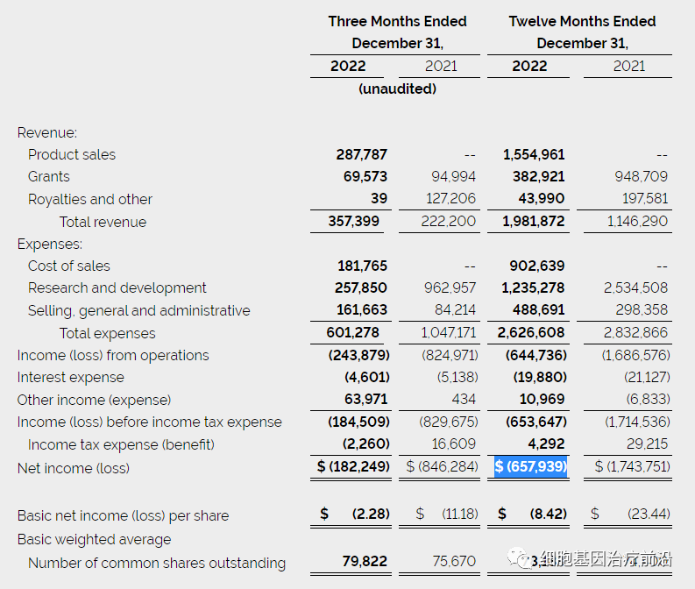Click the WeChat watermark logo icon
Image resolution: width=695 pixels, height=589 pixels.
[523, 561]
